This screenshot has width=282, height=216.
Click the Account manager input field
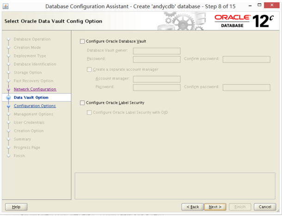tap(157, 79)
